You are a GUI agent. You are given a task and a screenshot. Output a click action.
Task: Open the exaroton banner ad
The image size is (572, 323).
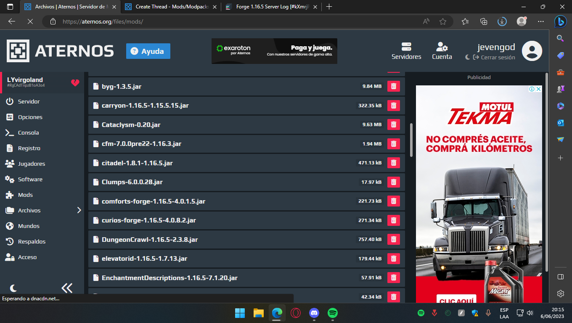(x=274, y=51)
